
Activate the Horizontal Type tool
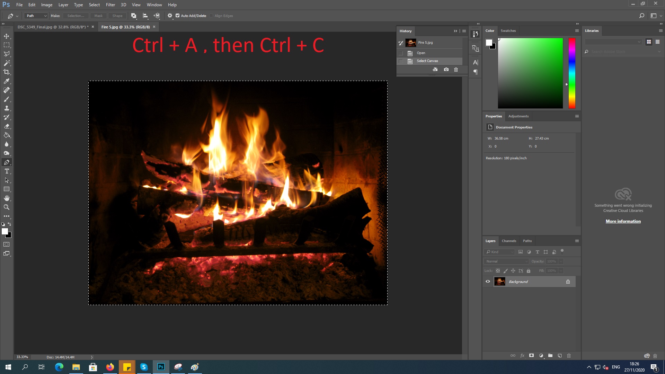click(7, 171)
